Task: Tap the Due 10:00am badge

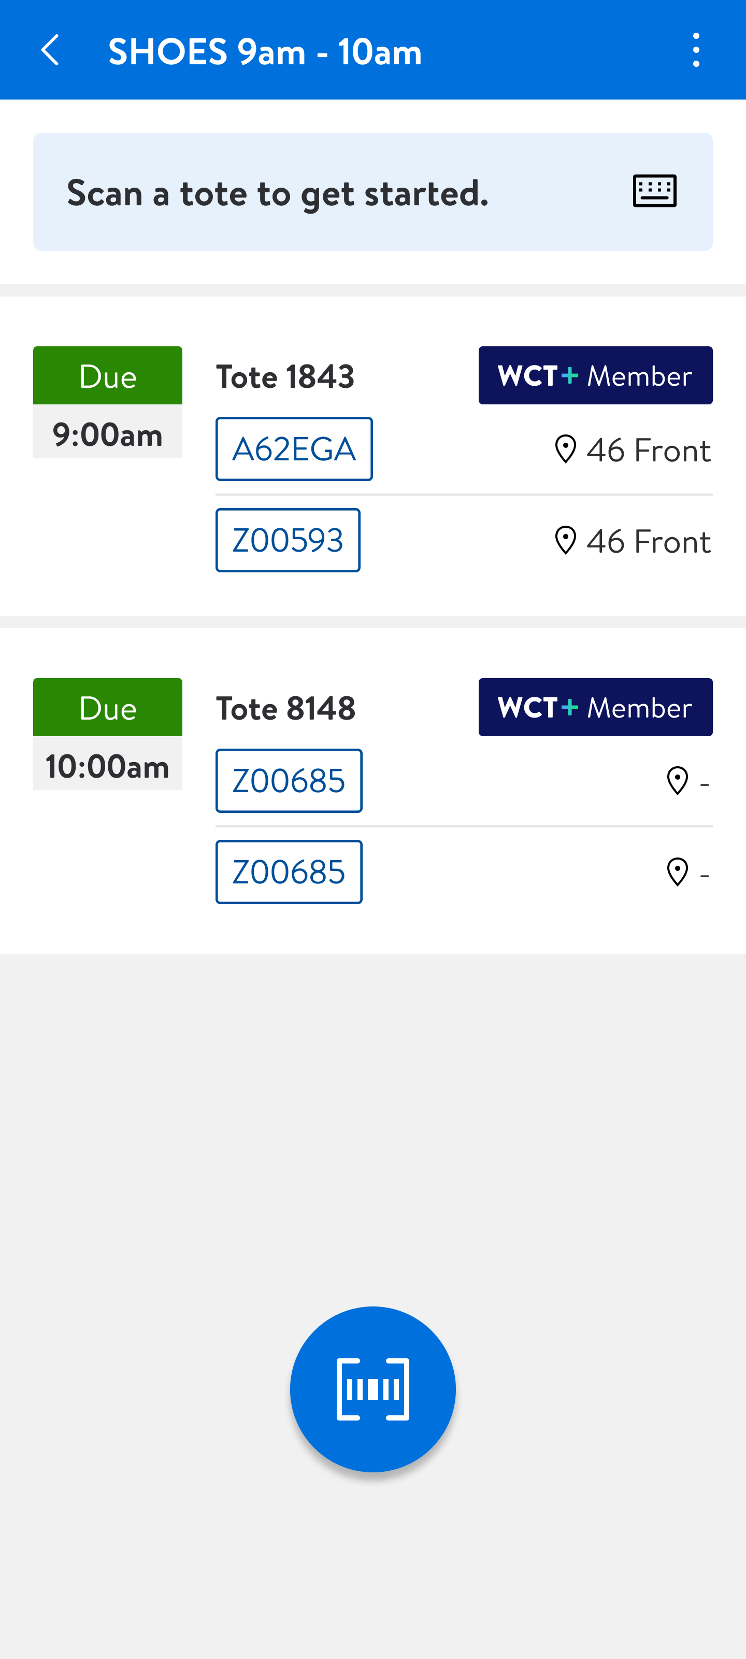Action: pos(107,734)
